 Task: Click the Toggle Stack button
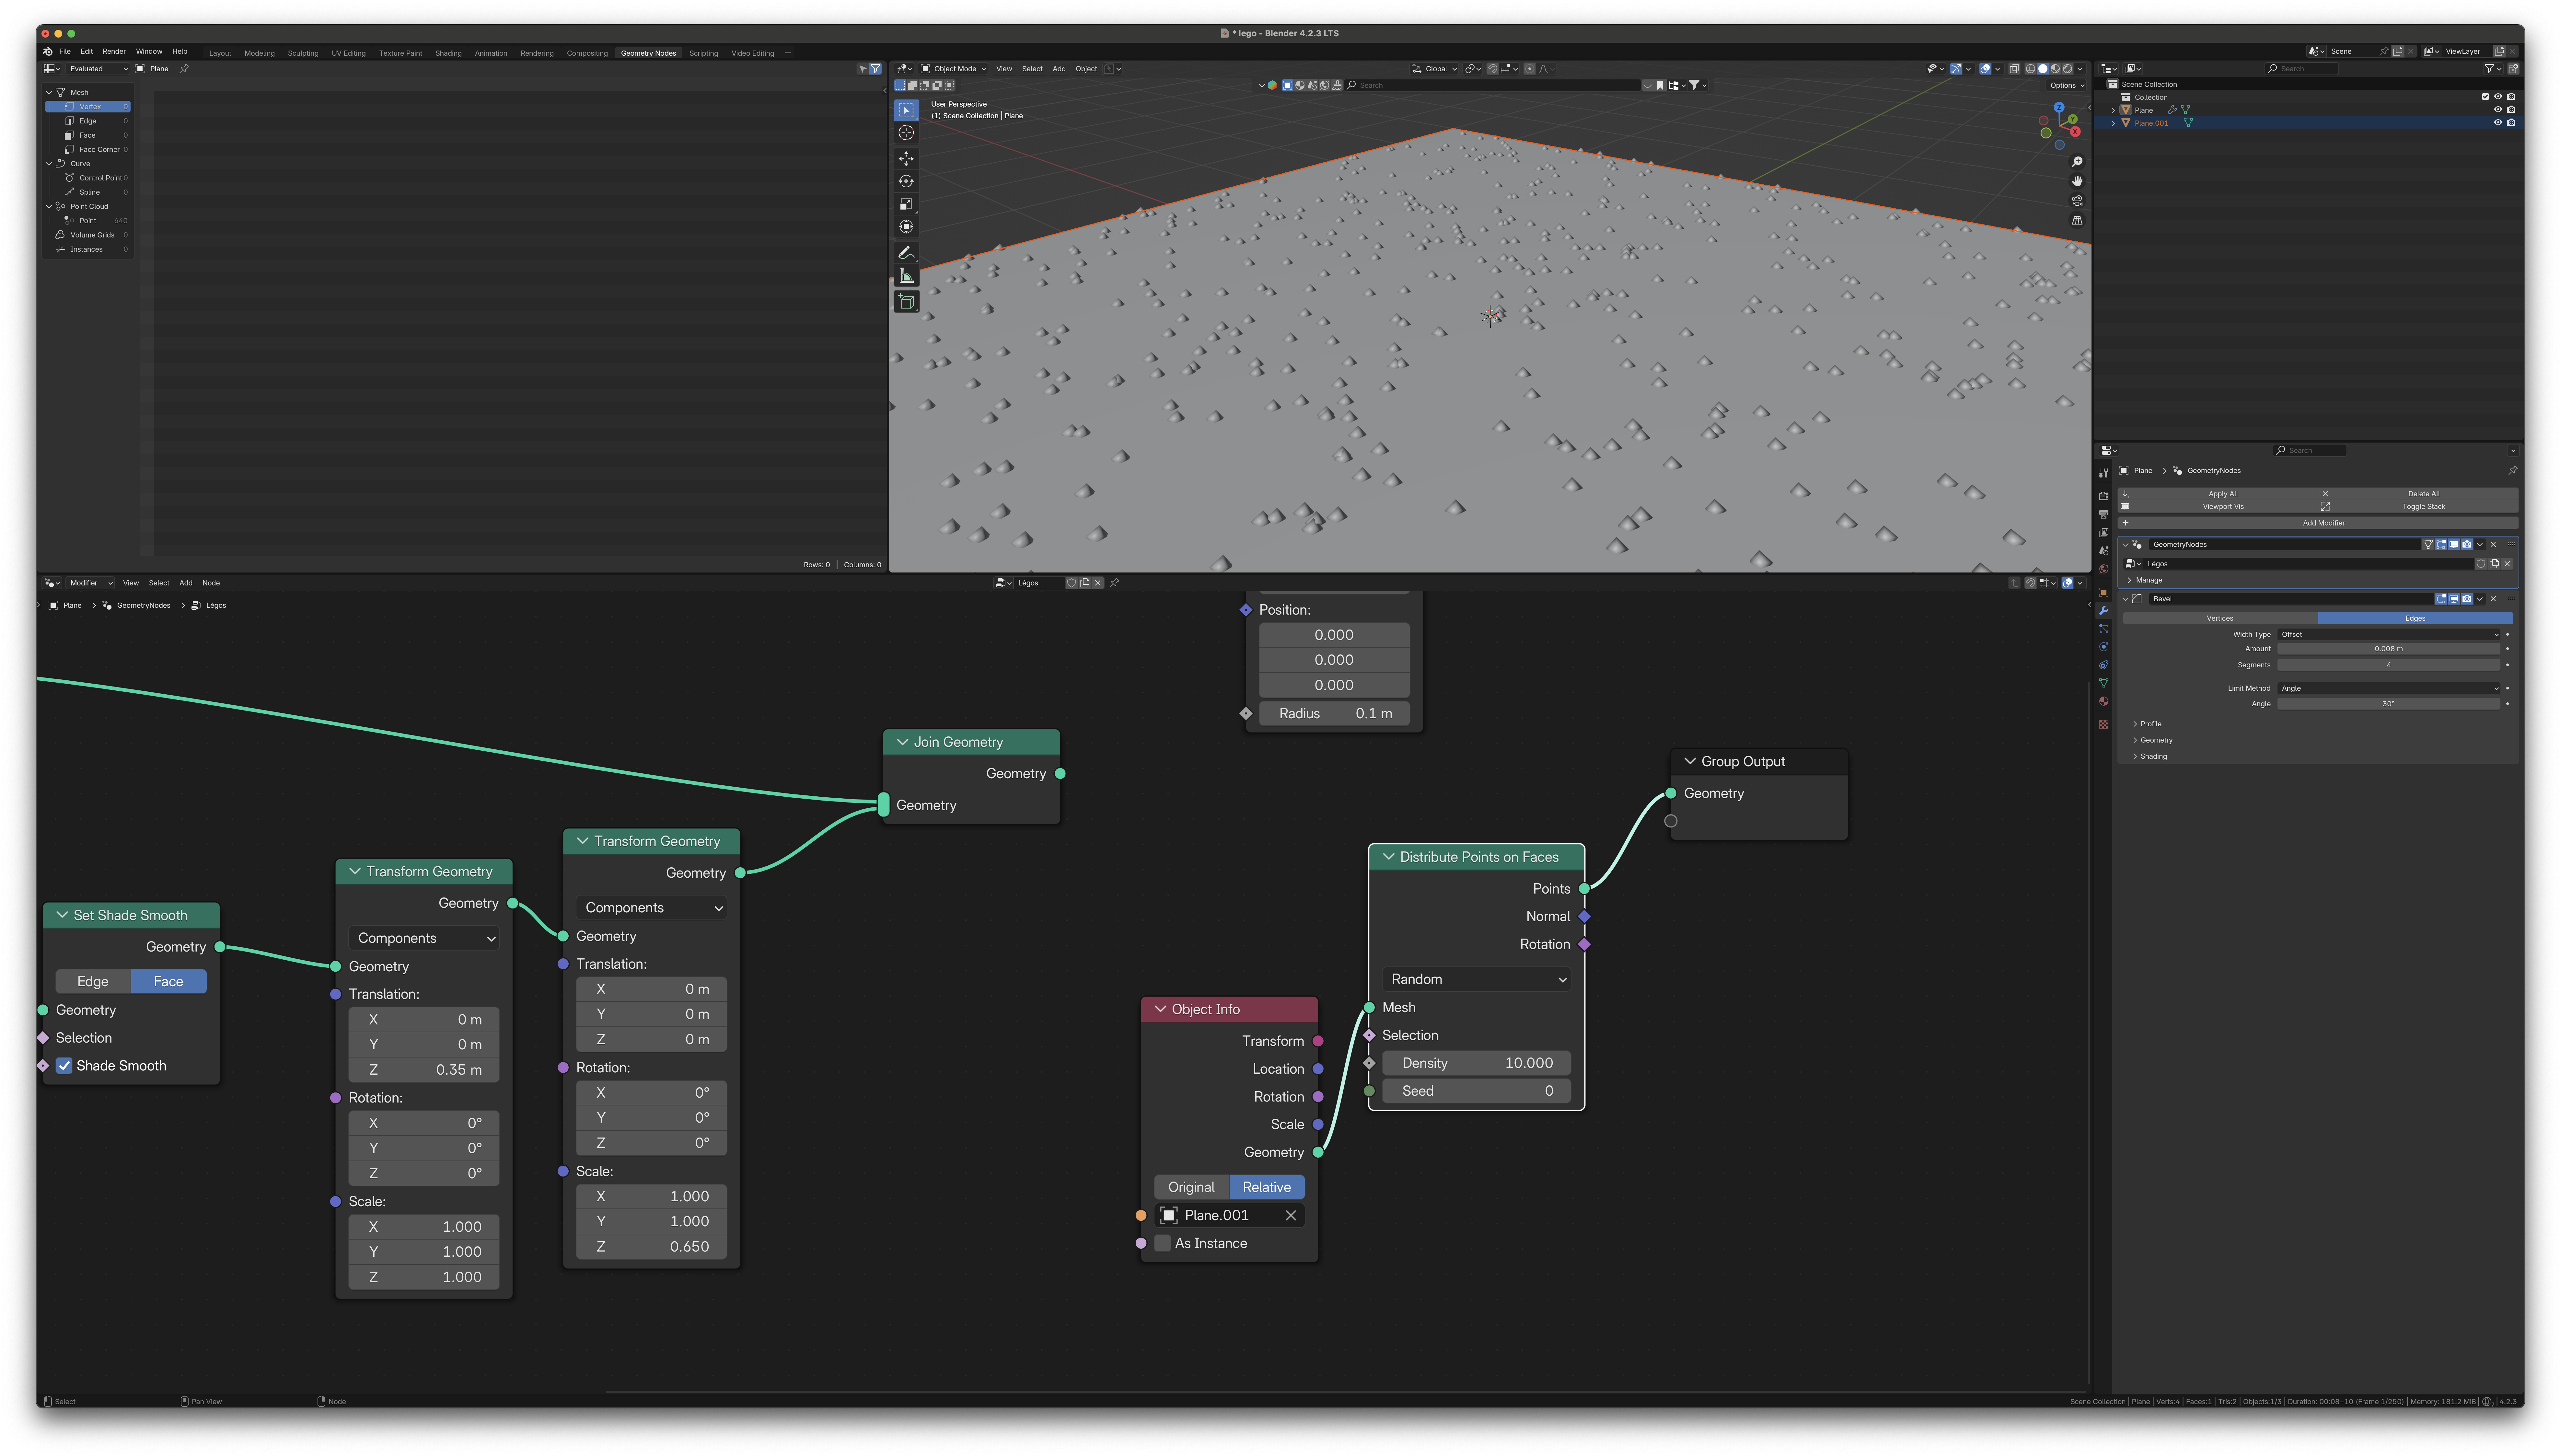(2418, 507)
